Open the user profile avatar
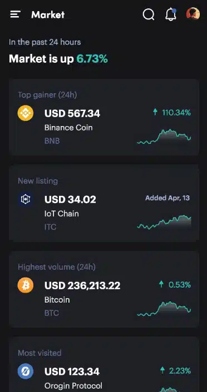This screenshot has height=392, width=207. click(x=193, y=14)
